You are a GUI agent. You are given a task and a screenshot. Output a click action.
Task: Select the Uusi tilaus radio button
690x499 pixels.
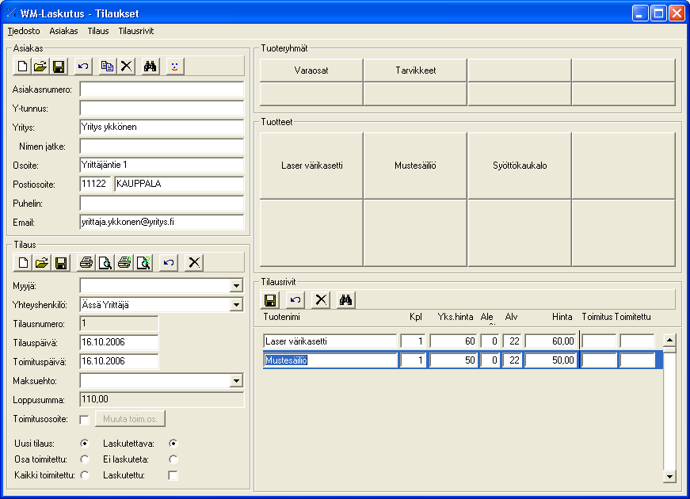85,444
